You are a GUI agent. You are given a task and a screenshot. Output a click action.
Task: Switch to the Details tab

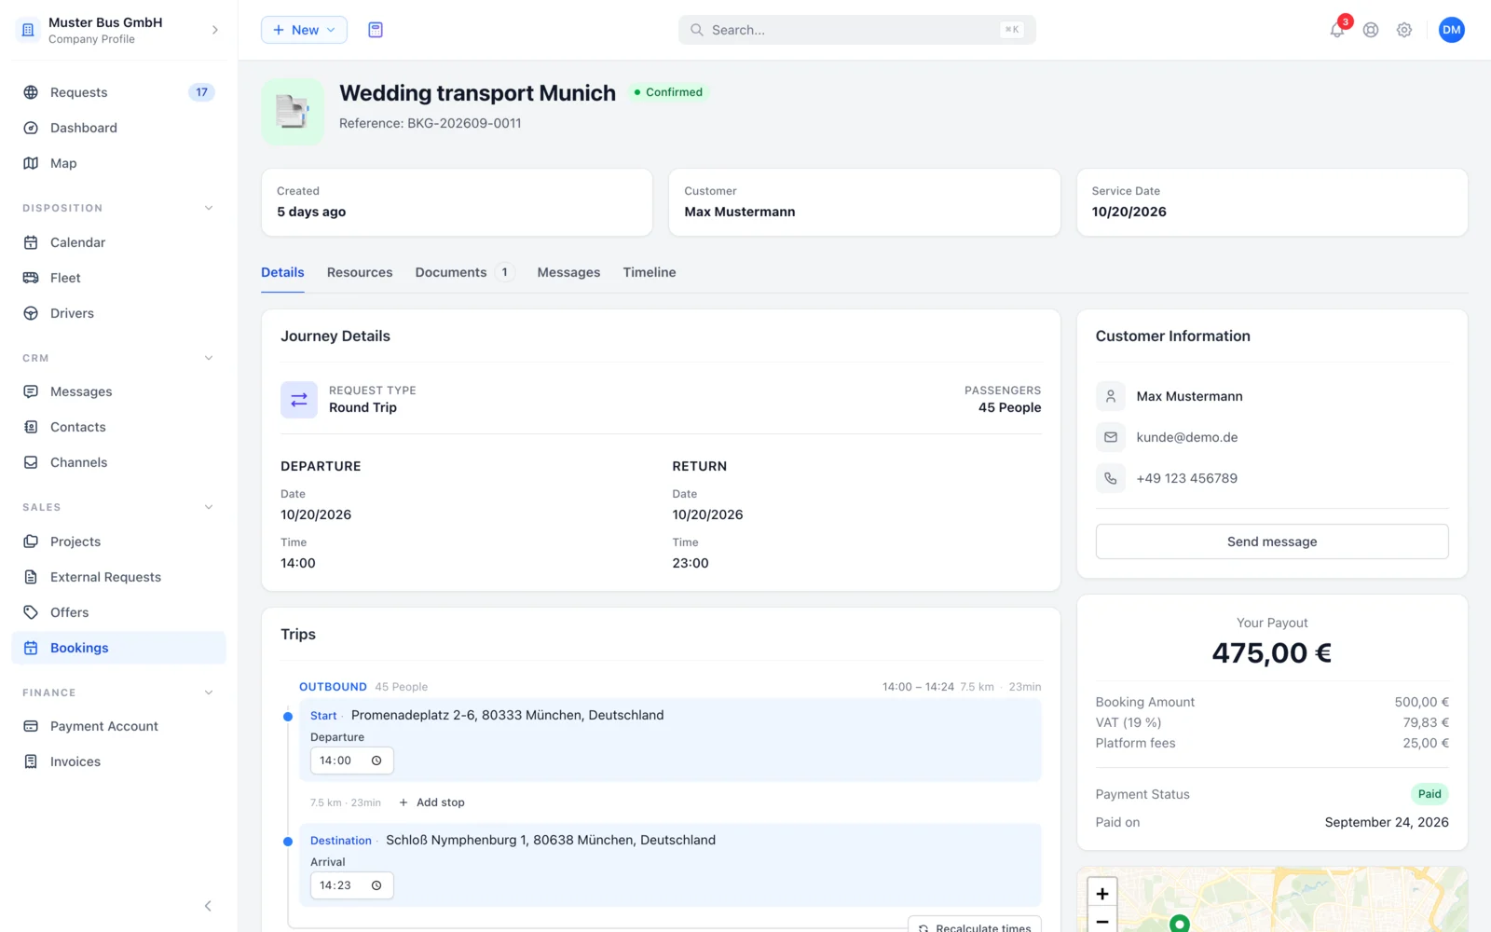click(282, 272)
